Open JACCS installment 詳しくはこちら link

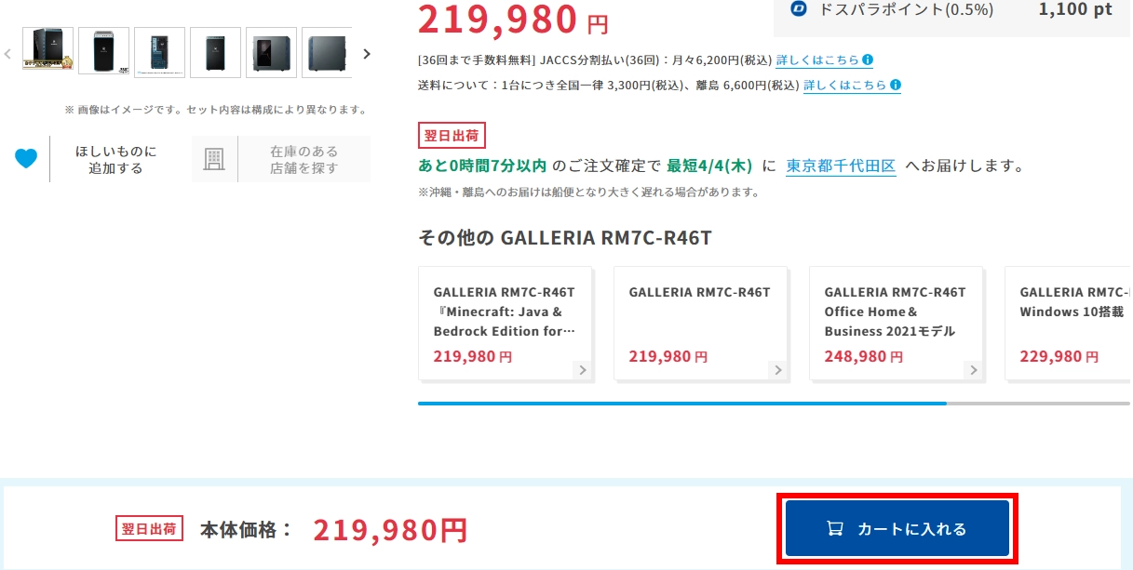pos(817,60)
